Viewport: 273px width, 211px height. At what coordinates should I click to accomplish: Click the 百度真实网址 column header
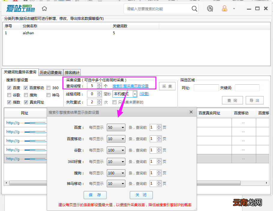click(214, 113)
